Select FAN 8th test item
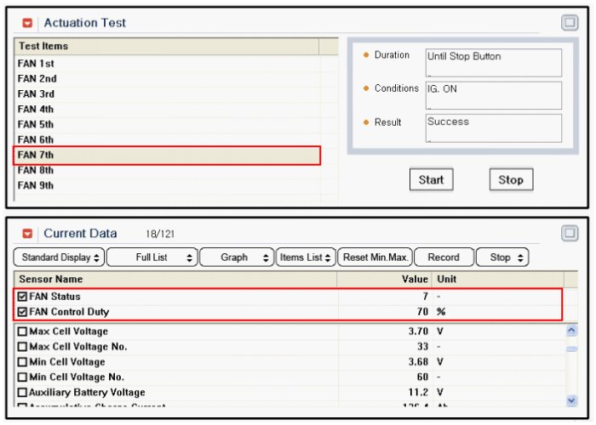 [x=167, y=170]
